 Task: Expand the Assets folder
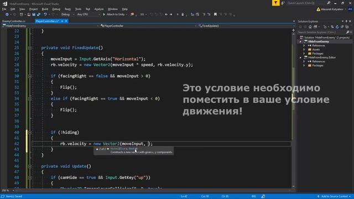[x=304, y=50]
